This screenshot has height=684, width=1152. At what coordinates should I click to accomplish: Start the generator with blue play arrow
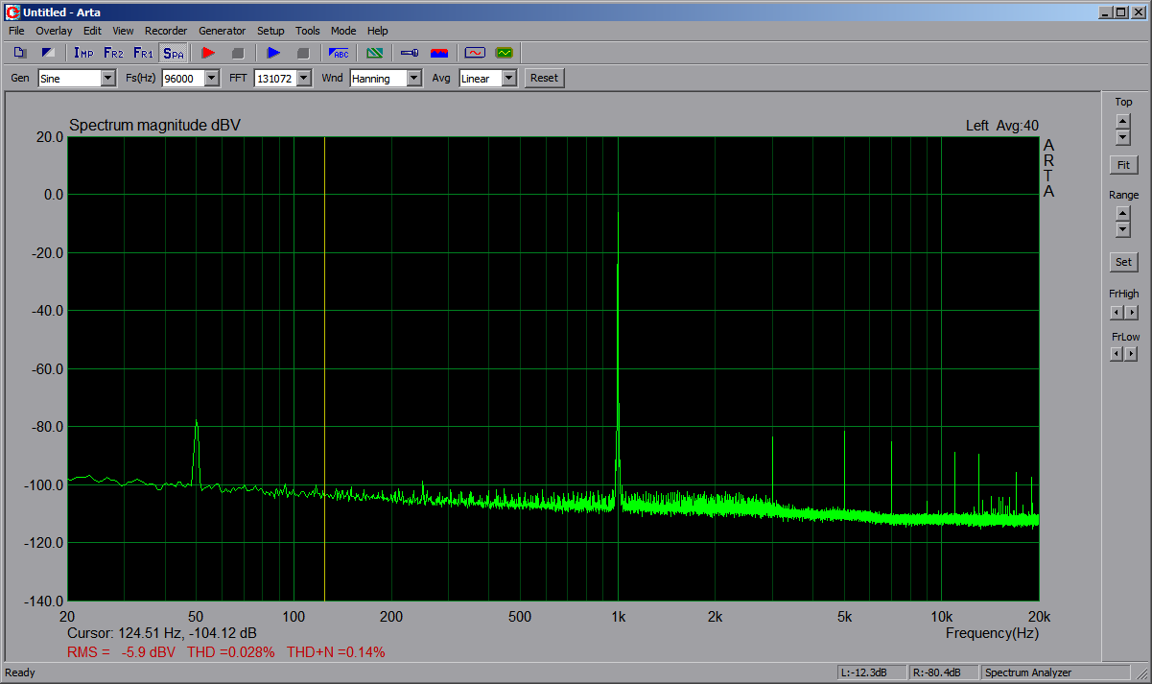273,53
